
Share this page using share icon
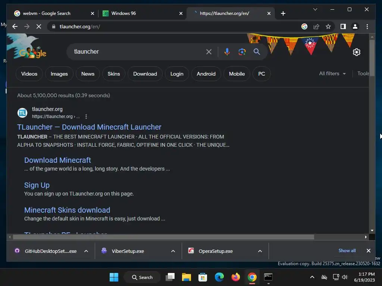316,26
